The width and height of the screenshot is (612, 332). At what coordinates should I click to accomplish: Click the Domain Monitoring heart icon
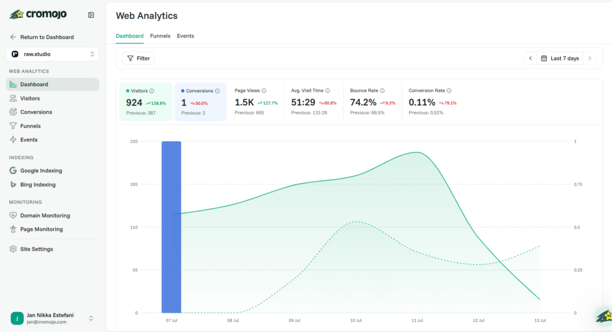pos(13,215)
